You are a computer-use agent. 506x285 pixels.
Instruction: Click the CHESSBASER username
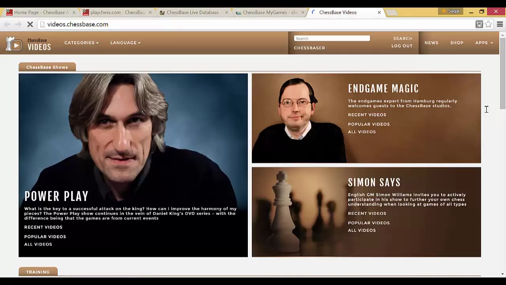(x=309, y=48)
